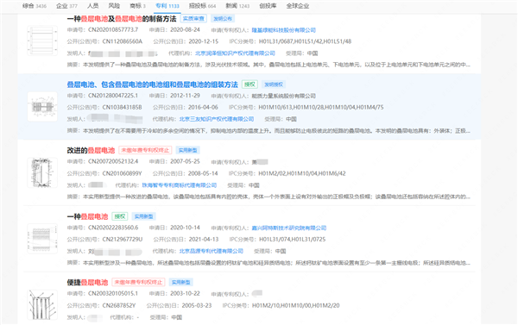Image resolution: width=518 pixels, height=325 pixels.
Task: Open thumbnail of patent CN201280047225.1
Action: tap(42, 107)
